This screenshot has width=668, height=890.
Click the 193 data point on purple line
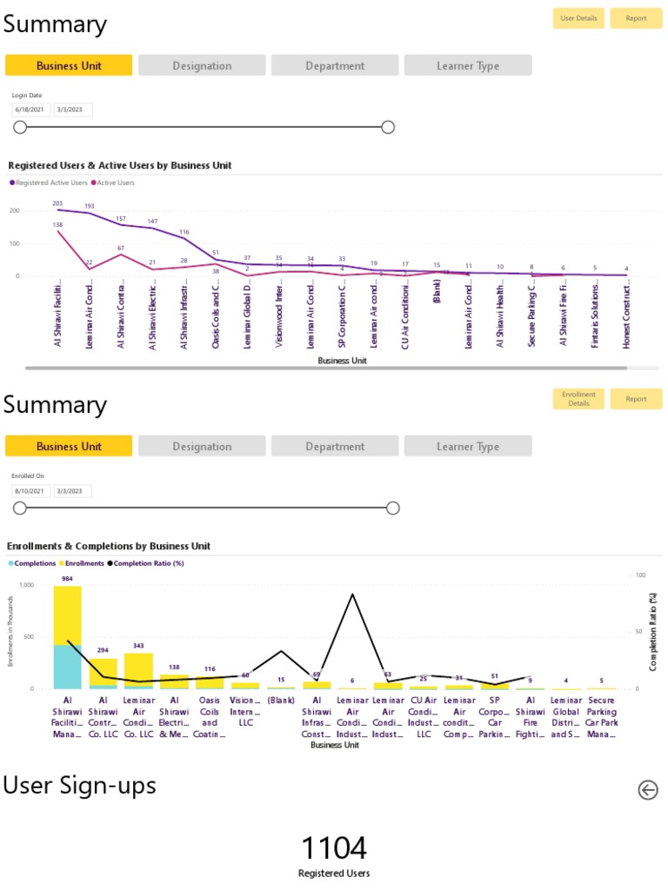(x=90, y=213)
